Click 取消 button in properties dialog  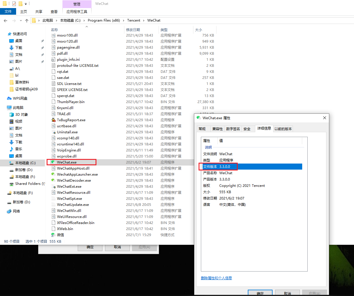[287, 293]
